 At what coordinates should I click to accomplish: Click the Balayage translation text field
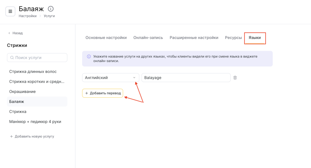point(186,78)
